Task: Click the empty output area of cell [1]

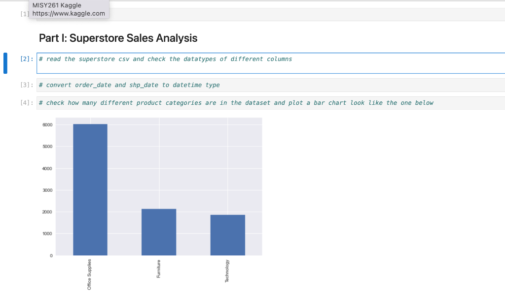Action: tap(247, 14)
